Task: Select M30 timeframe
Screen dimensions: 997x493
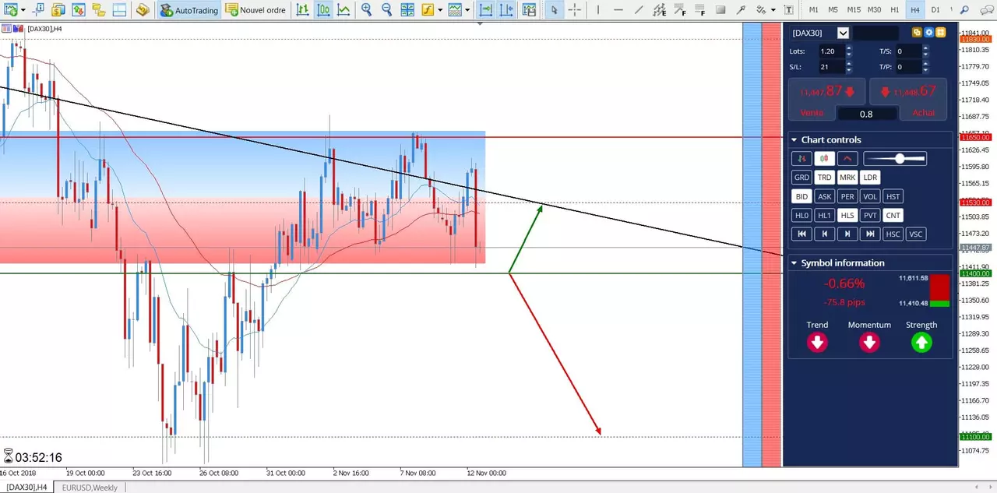Action: [x=875, y=10]
